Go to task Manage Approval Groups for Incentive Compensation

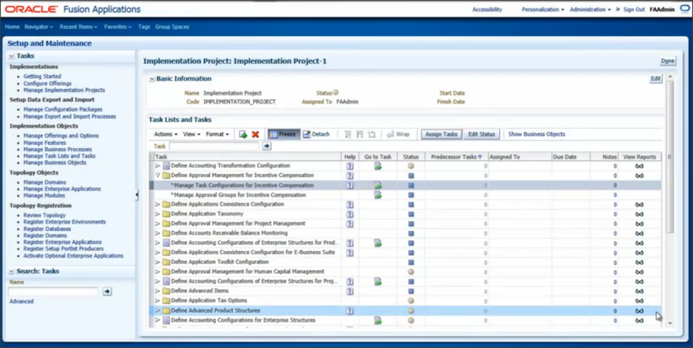[377, 195]
